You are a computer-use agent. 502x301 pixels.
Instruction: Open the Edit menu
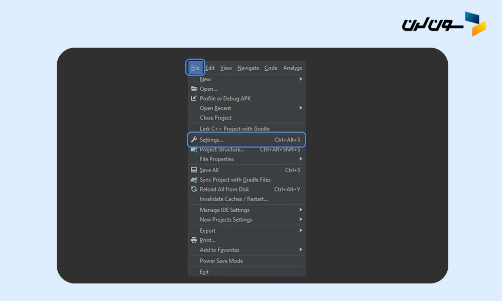click(210, 68)
